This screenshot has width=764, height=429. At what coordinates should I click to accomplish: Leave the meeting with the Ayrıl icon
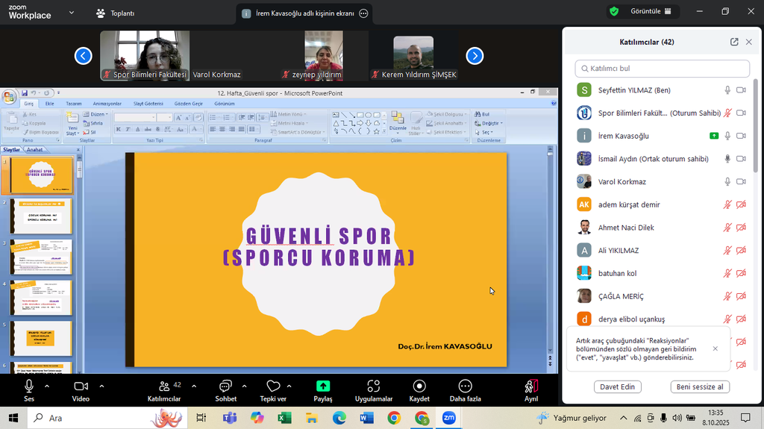tap(531, 386)
